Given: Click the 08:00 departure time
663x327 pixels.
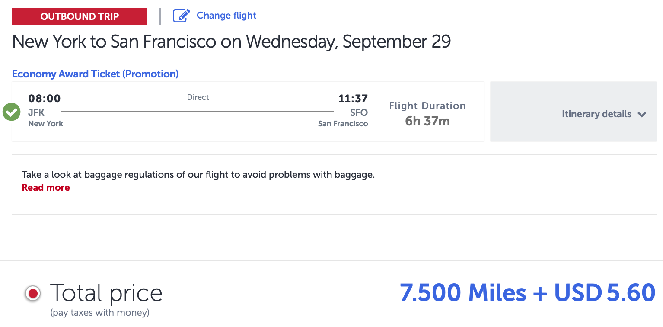Looking at the screenshot, I should click(45, 98).
